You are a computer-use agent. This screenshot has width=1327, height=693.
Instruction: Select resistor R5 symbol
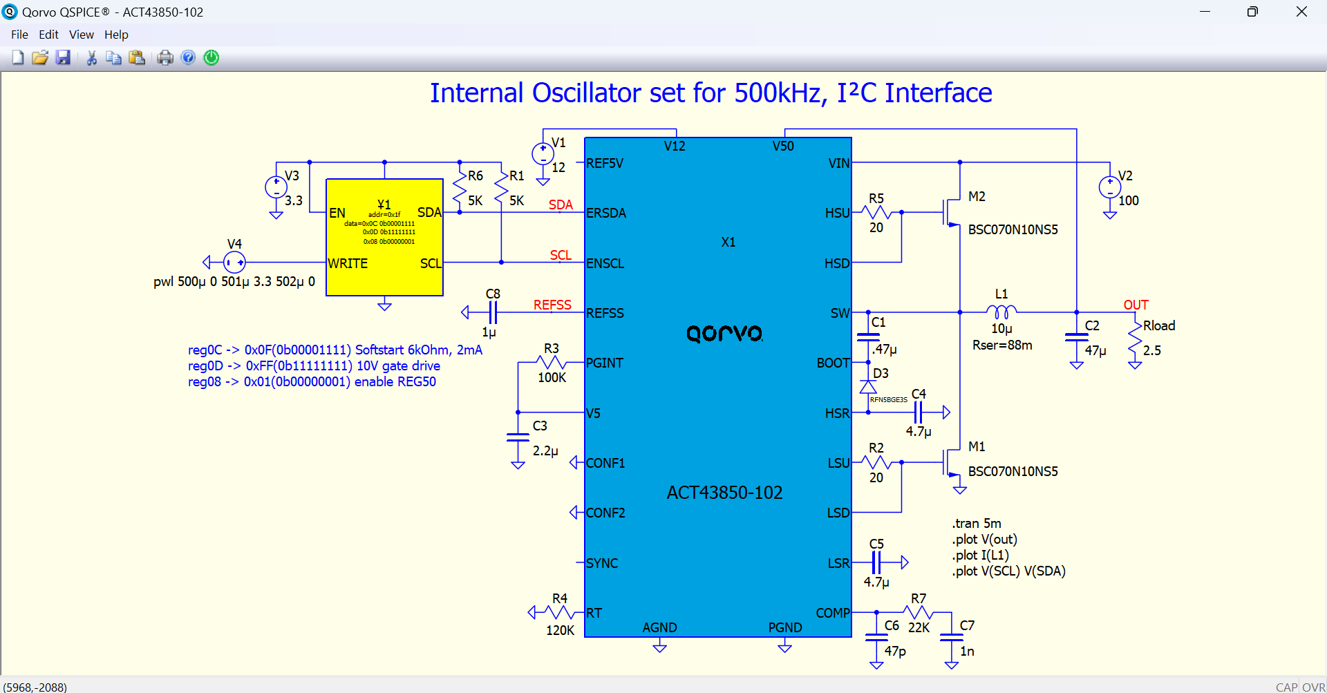(x=876, y=212)
